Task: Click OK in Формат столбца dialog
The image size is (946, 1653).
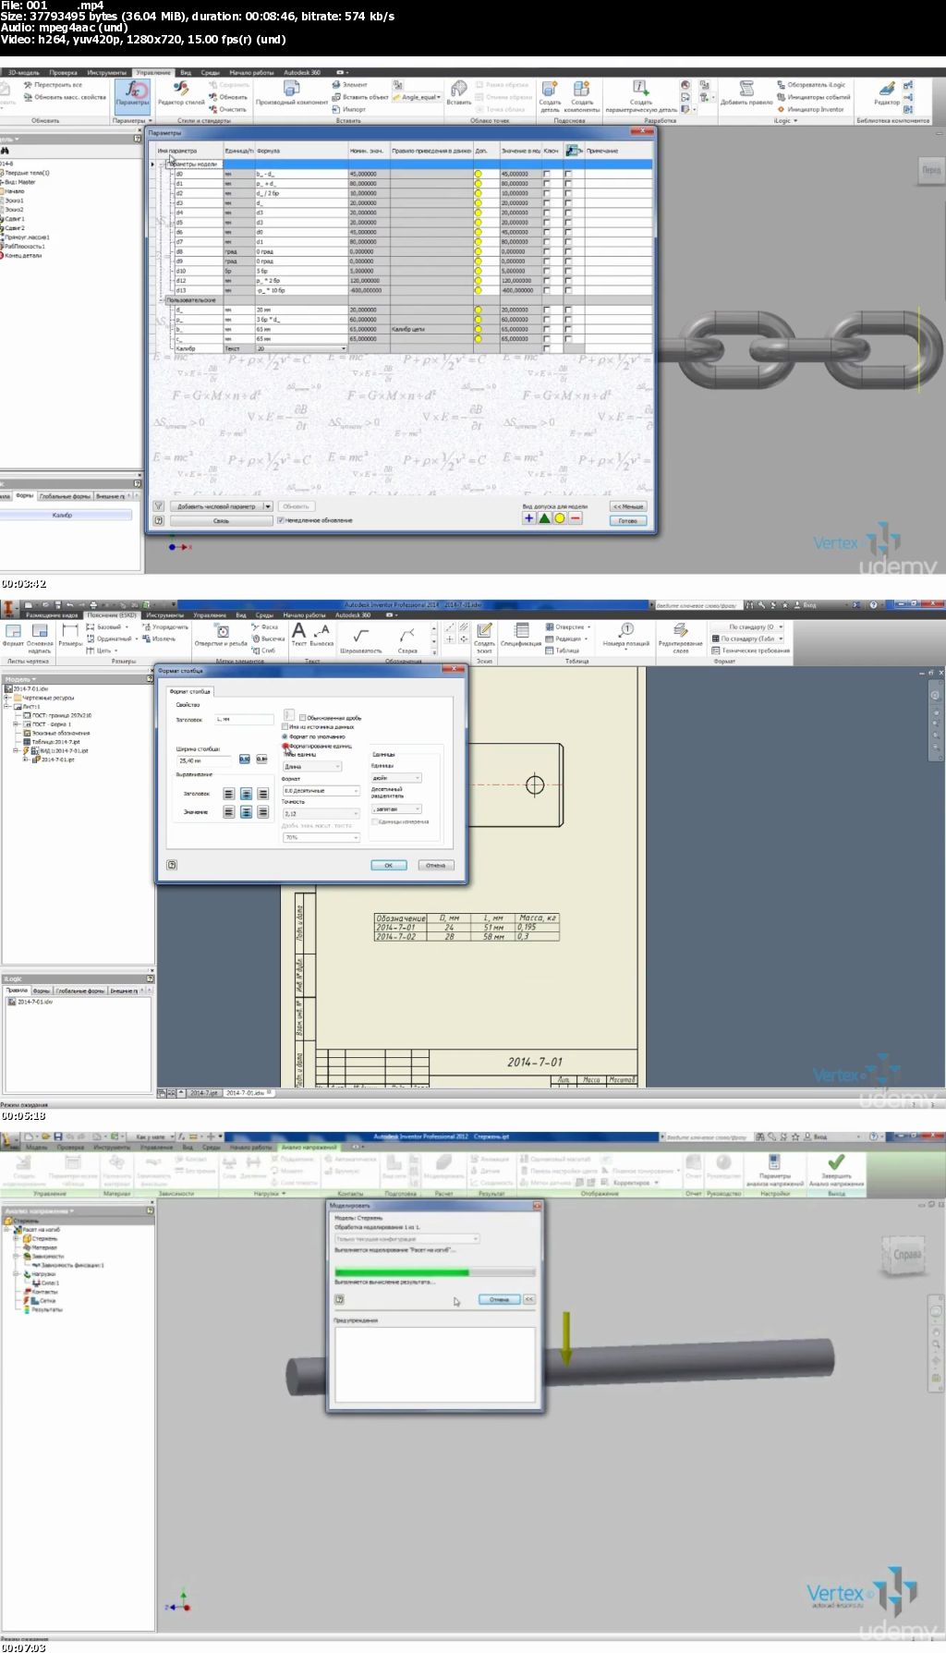Action: click(389, 865)
